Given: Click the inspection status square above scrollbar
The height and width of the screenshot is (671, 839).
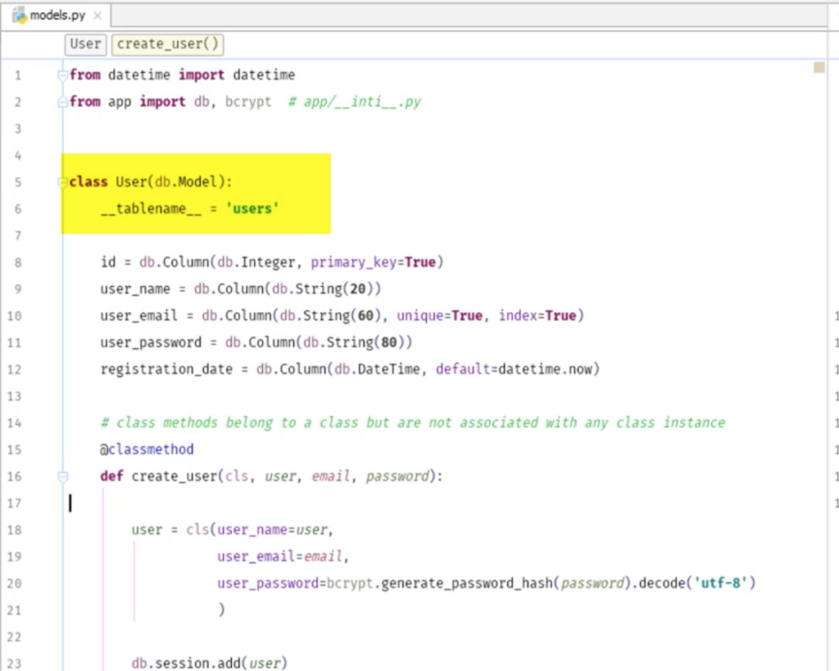Looking at the screenshot, I should [819, 67].
